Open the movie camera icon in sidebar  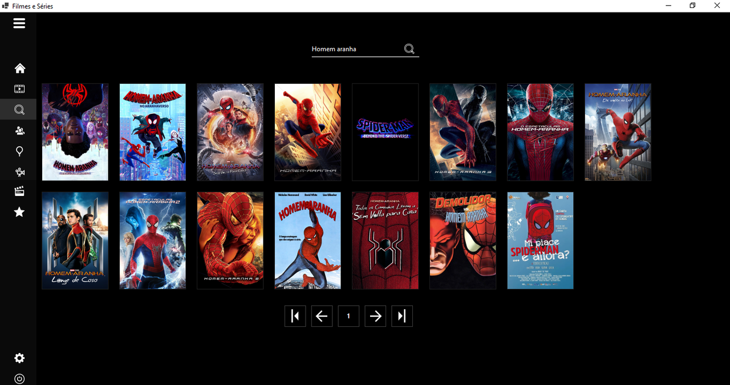click(x=19, y=172)
